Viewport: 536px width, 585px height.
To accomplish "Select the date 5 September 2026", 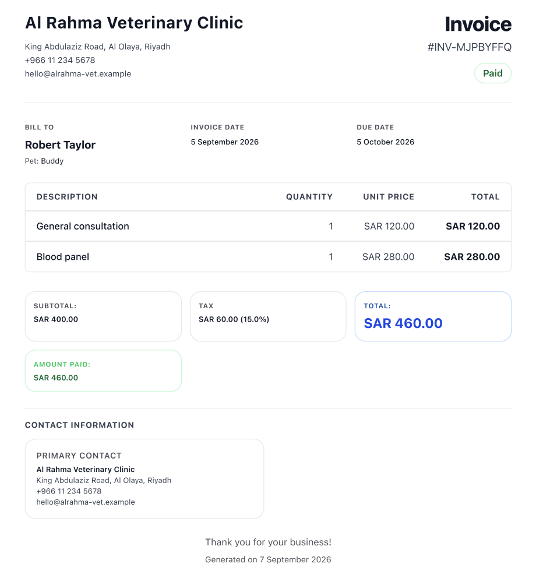I will (224, 142).
